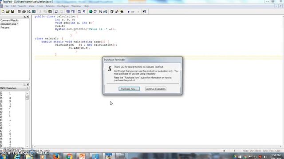The height and width of the screenshot is (159, 284).
Task: Click the Redo toolbar icon
Action: point(62,11)
